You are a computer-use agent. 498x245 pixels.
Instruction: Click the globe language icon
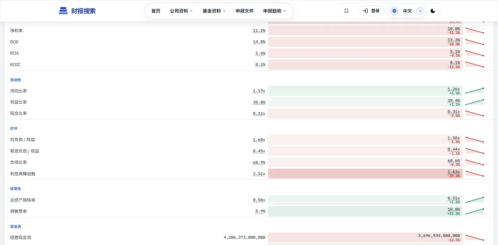pyautogui.click(x=394, y=11)
